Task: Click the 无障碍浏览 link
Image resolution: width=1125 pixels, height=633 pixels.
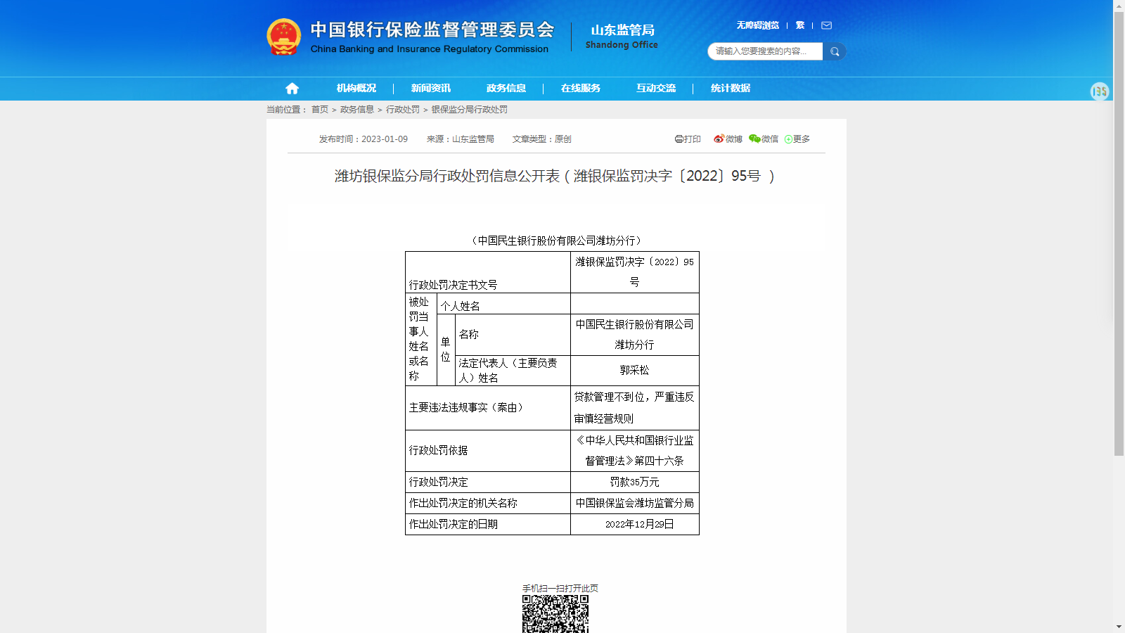Action: (x=758, y=25)
